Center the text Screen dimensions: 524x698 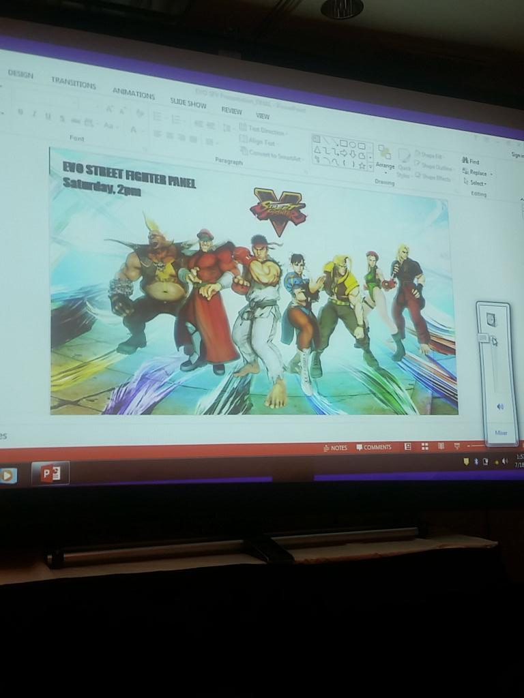(x=169, y=136)
